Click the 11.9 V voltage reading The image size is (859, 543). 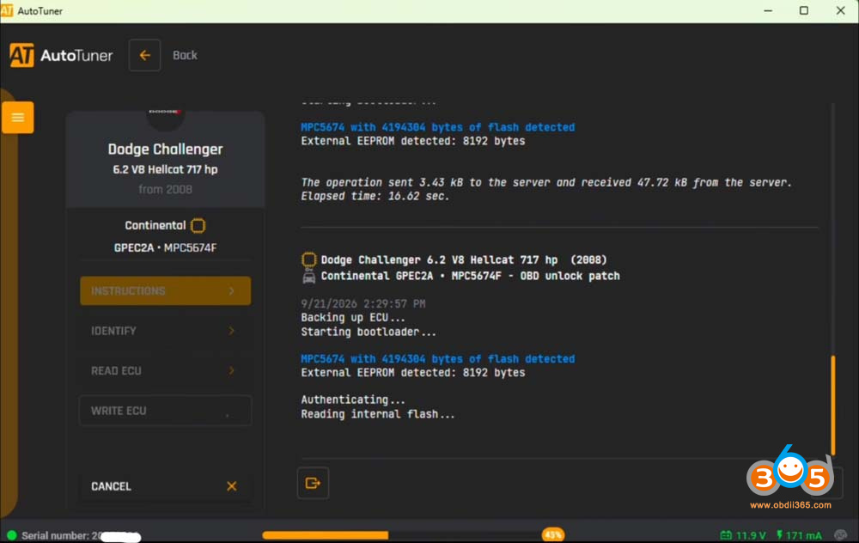[751, 535]
